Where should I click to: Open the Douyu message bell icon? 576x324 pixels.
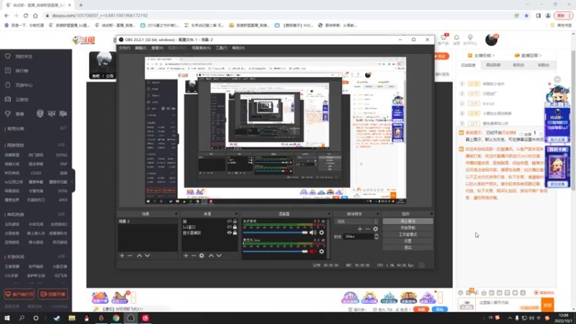(x=456, y=37)
